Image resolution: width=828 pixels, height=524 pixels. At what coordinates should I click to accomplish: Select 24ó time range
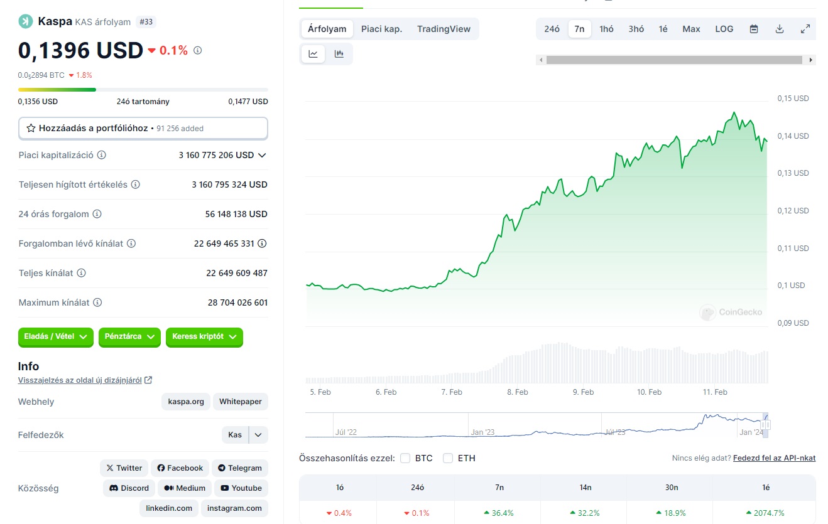(x=552, y=29)
